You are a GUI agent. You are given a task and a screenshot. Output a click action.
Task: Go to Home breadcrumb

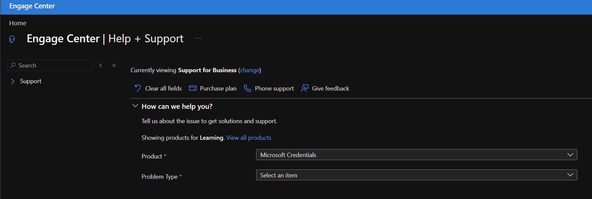[18, 23]
